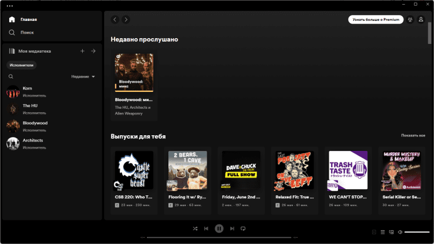Click CSB 220: Who T... episode title

[134, 197]
